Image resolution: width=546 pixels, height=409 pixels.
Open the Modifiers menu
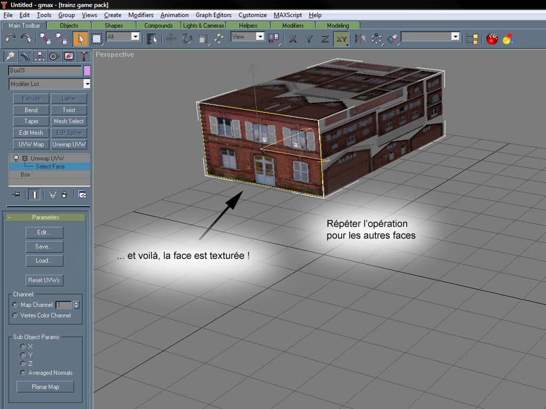[x=141, y=15]
